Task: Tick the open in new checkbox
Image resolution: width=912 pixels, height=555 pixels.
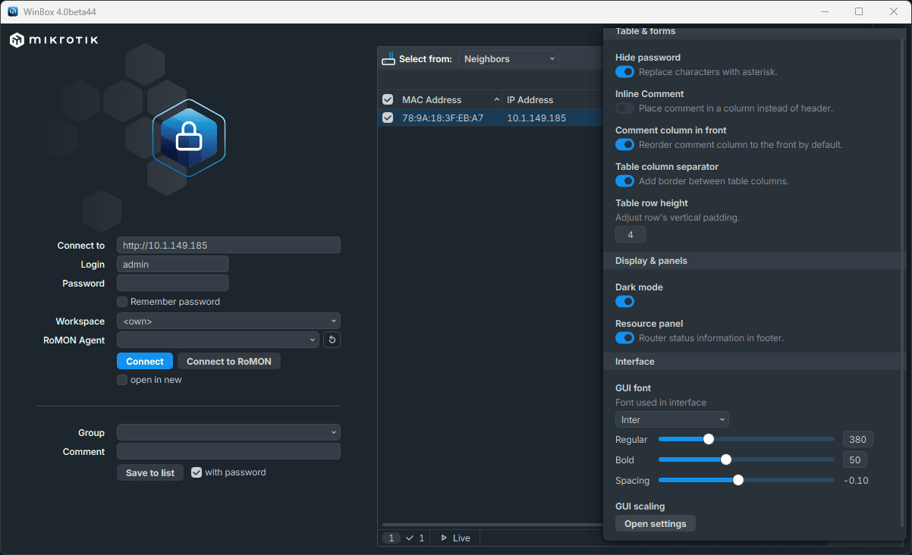Action: (122, 380)
